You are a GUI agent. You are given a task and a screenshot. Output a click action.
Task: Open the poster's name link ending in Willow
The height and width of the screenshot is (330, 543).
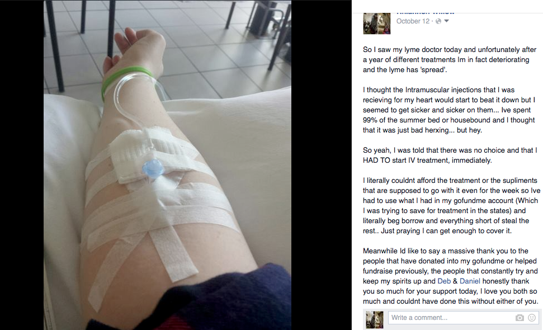click(425, 12)
